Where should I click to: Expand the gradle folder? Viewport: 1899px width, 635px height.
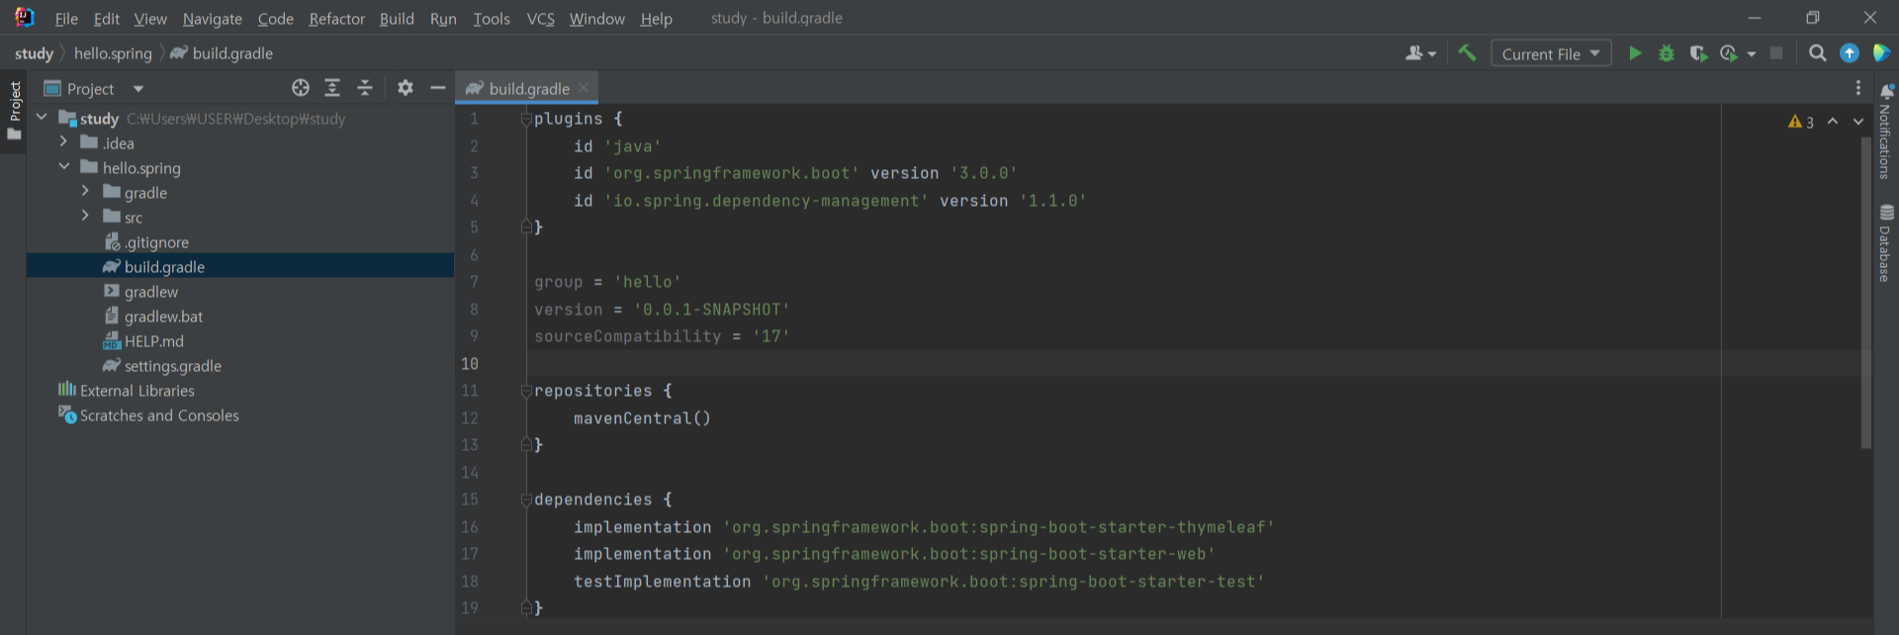coord(85,192)
